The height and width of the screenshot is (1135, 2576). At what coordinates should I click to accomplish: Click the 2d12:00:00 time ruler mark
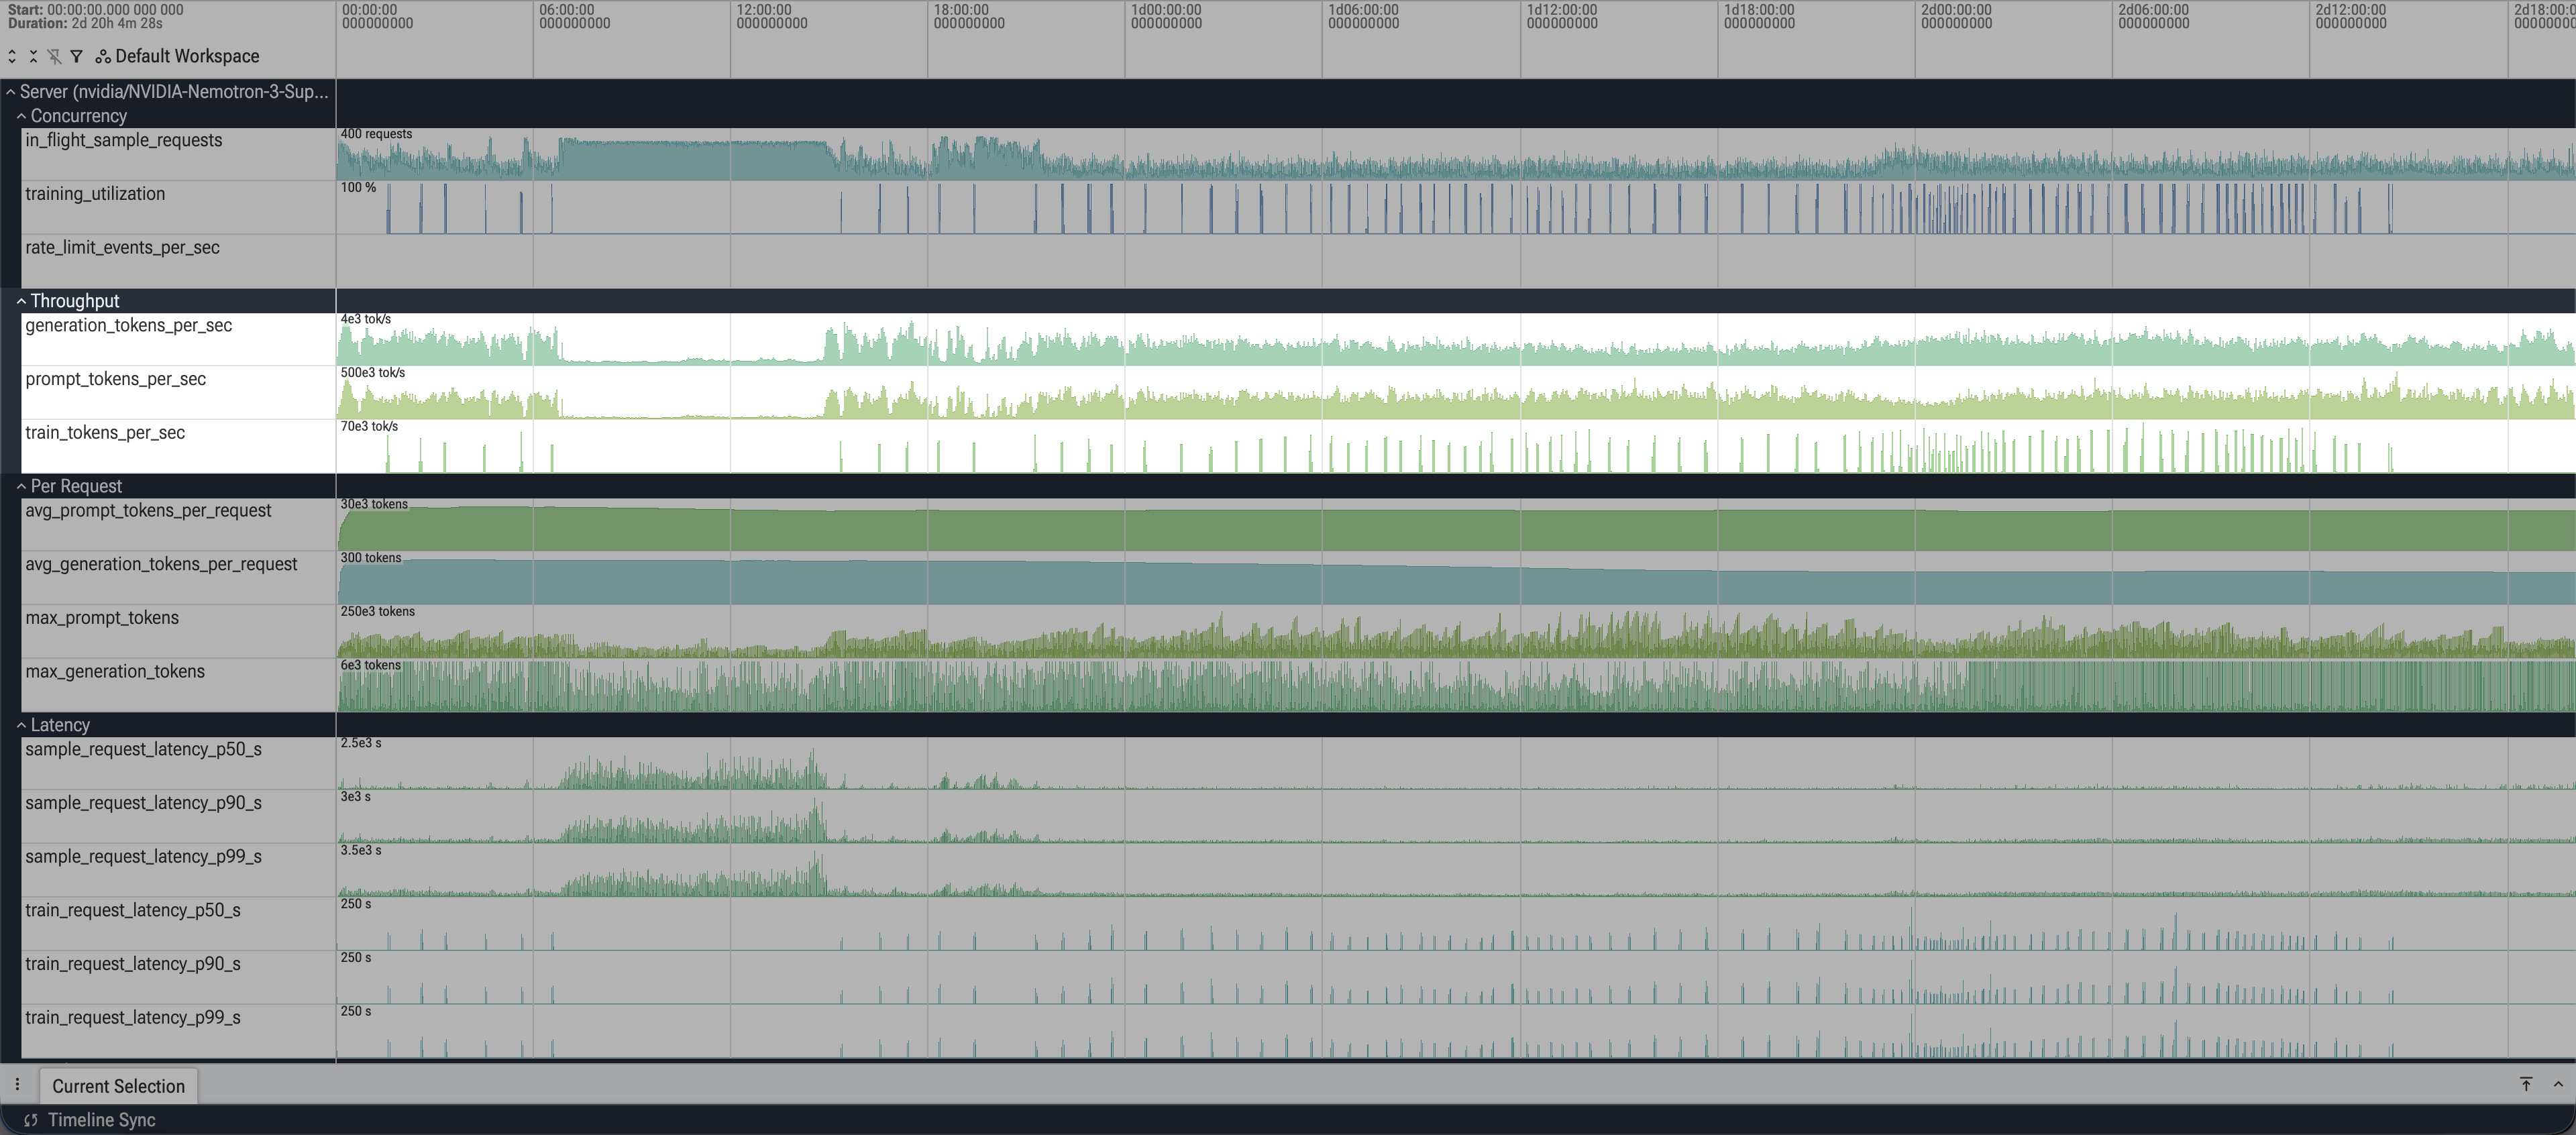(x=2350, y=16)
